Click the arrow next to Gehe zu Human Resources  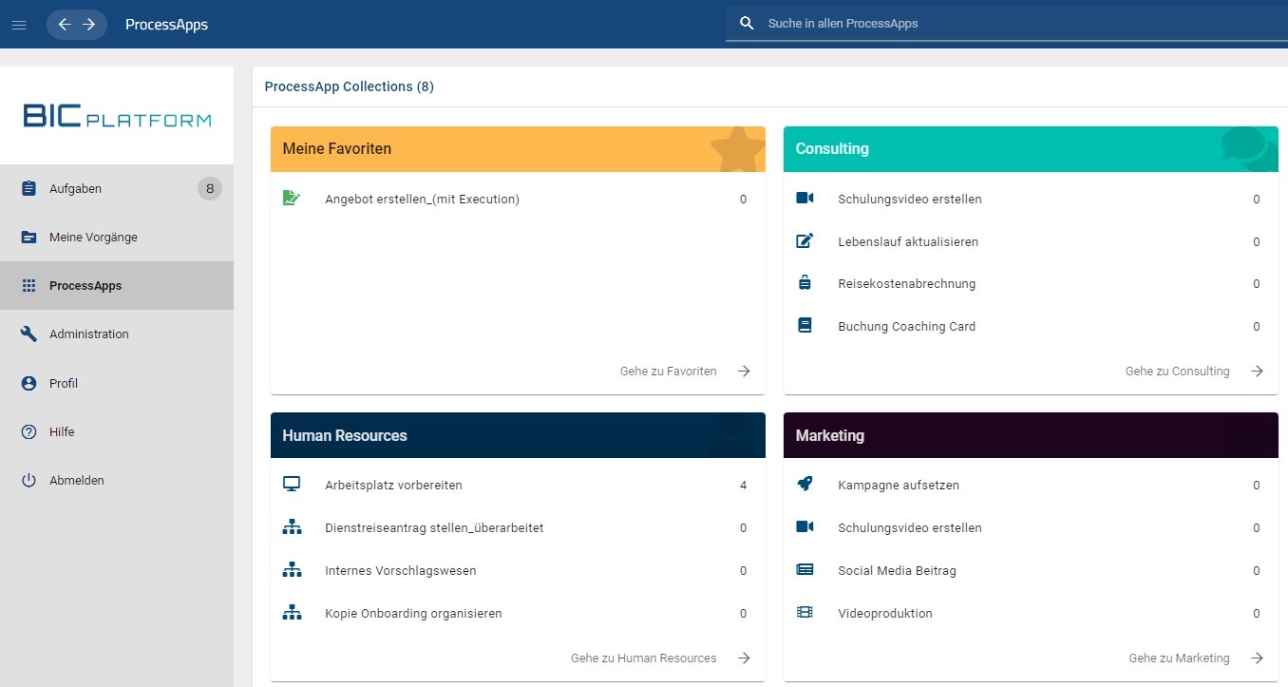(744, 658)
